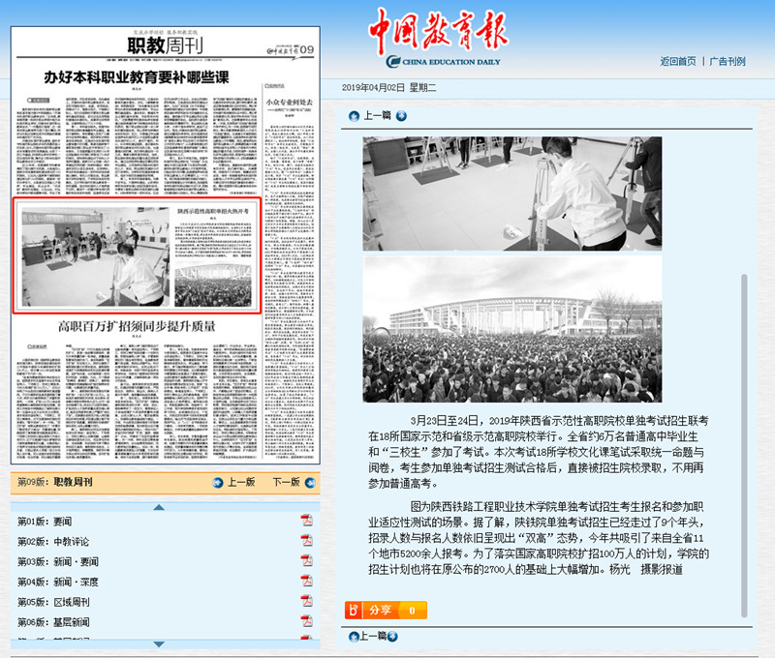The image size is (775, 658).
Task: Click PDF icon beside 第03版 新闻·要闻
Action: (306, 561)
